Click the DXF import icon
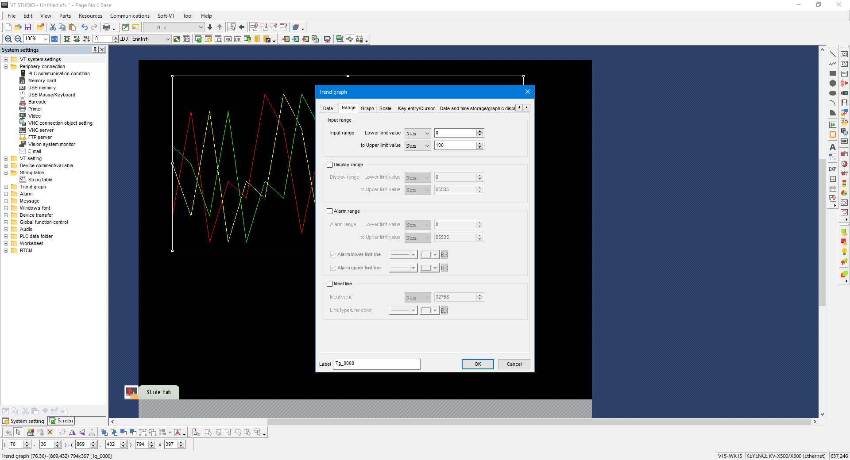 coord(832,169)
